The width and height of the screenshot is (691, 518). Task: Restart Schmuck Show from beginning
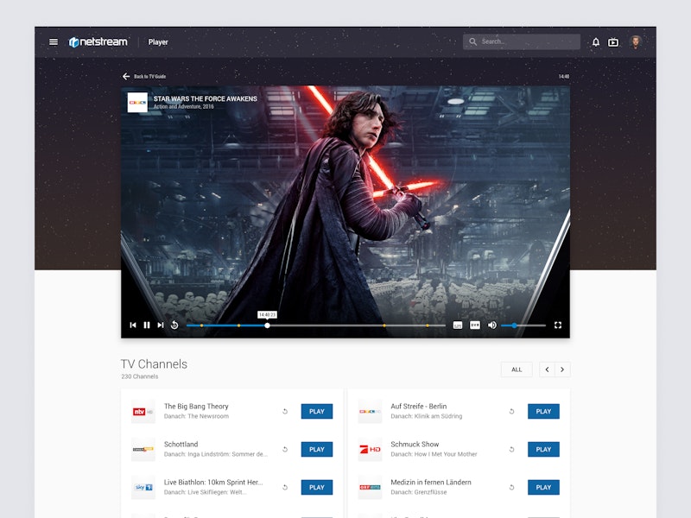pos(511,449)
